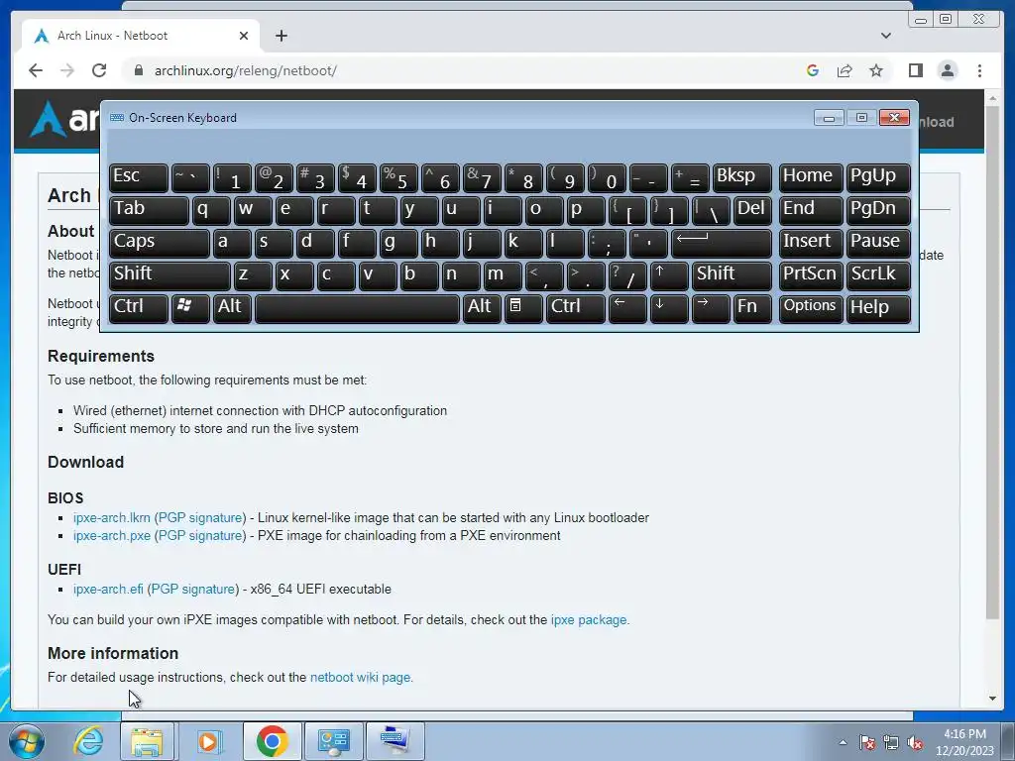Switch to On-Screen Keyboard taskbar icon
1015x761 pixels.
pos(395,741)
